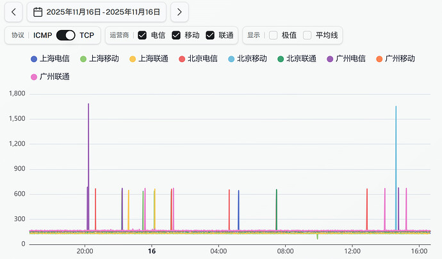The image size is (442, 259).
Task: Click the 04:00 x-axis label
Action: pyautogui.click(x=218, y=251)
